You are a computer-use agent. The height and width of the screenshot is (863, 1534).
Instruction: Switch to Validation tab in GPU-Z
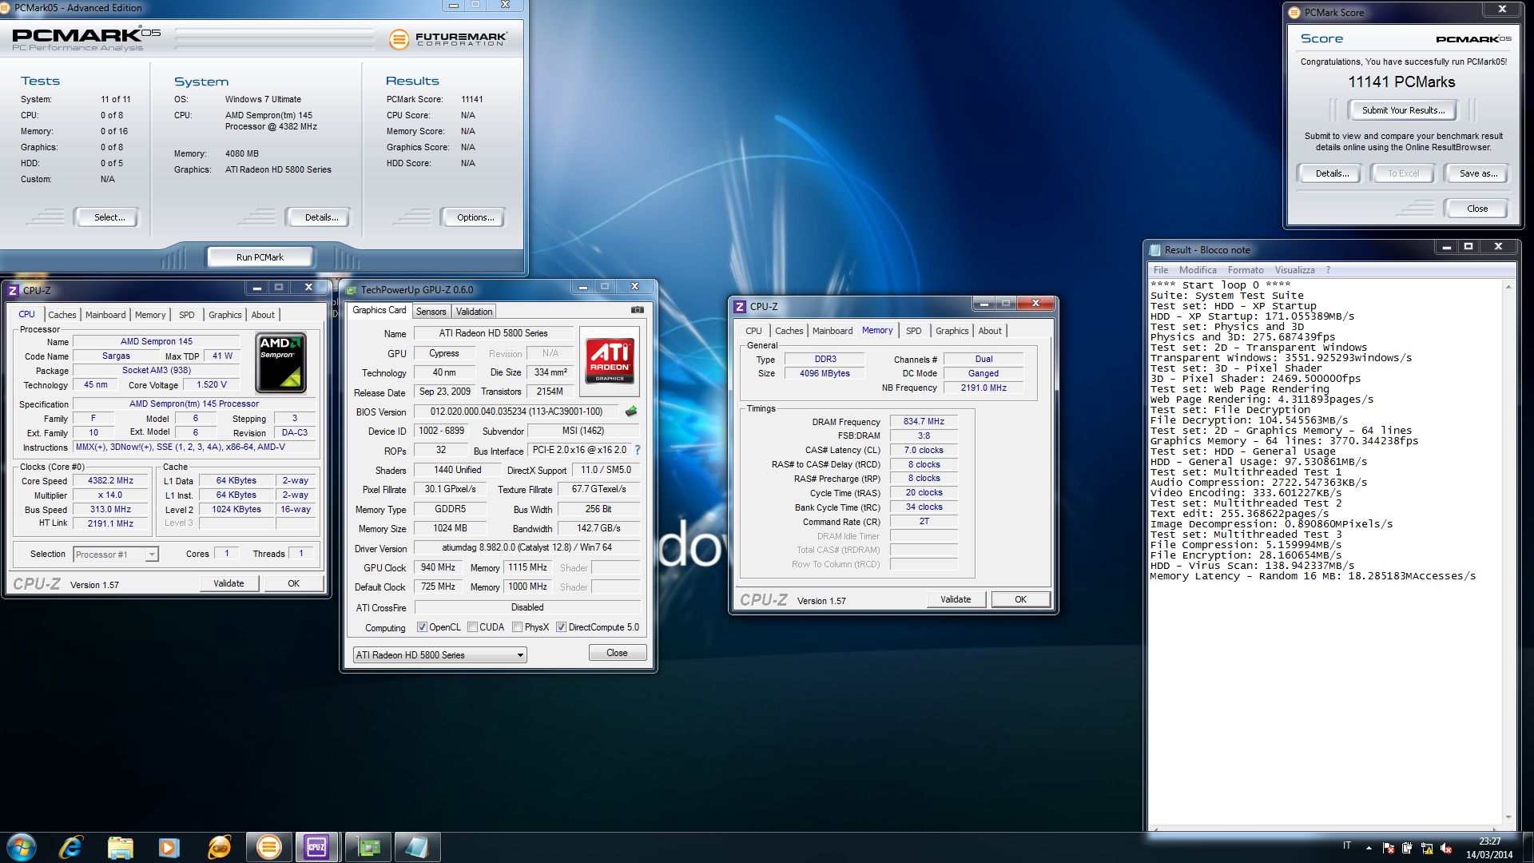(475, 312)
